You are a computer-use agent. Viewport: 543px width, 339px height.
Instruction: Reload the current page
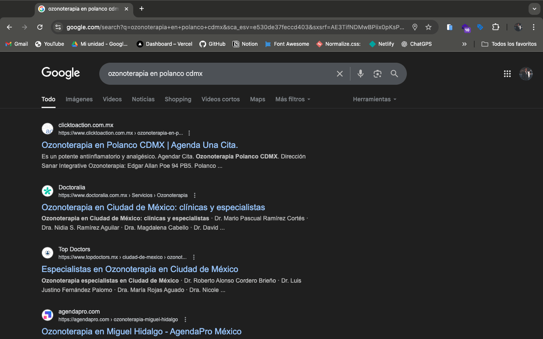coord(40,27)
